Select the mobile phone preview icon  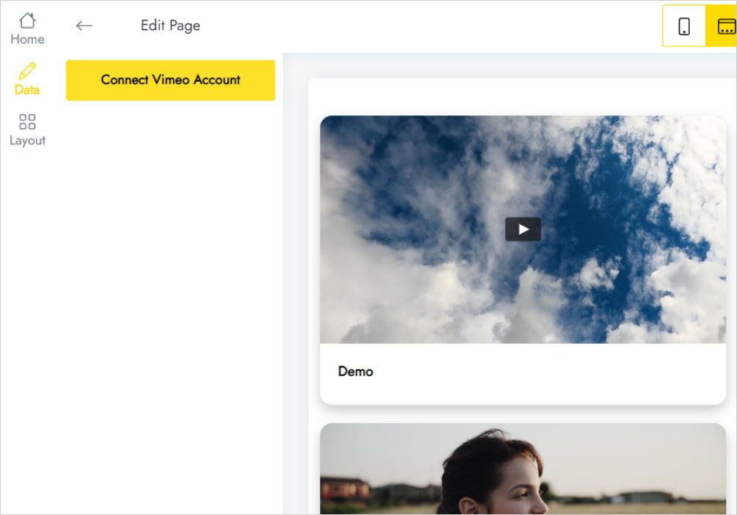[x=683, y=25]
